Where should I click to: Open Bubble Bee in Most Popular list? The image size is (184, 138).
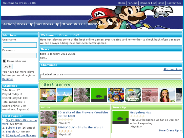click(x=13, y=128)
